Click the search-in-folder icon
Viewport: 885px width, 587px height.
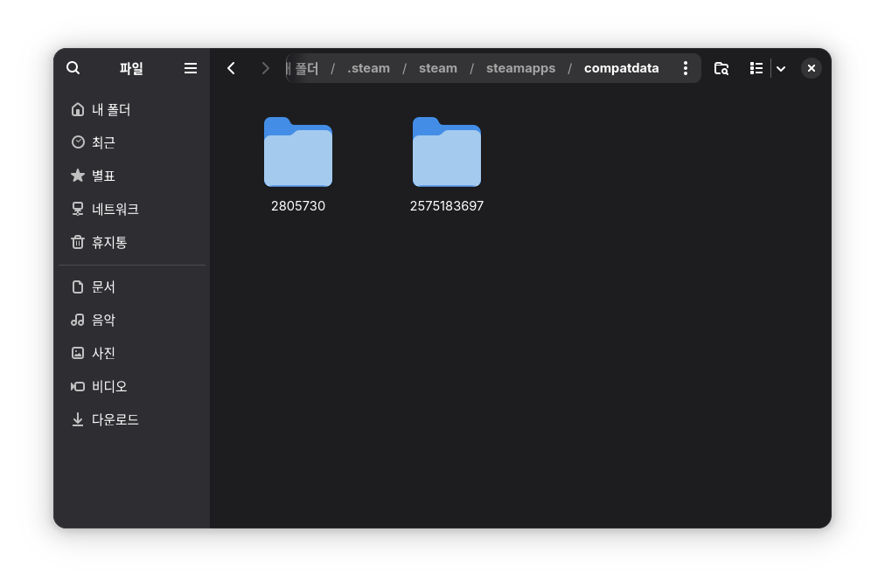pos(721,68)
